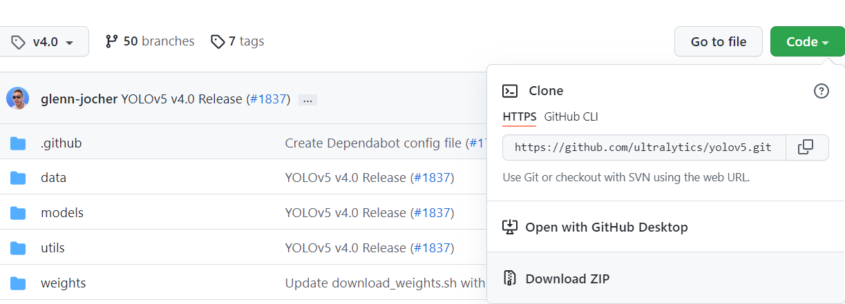
Task: Select the HTTPS clone tab
Action: tap(519, 116)
